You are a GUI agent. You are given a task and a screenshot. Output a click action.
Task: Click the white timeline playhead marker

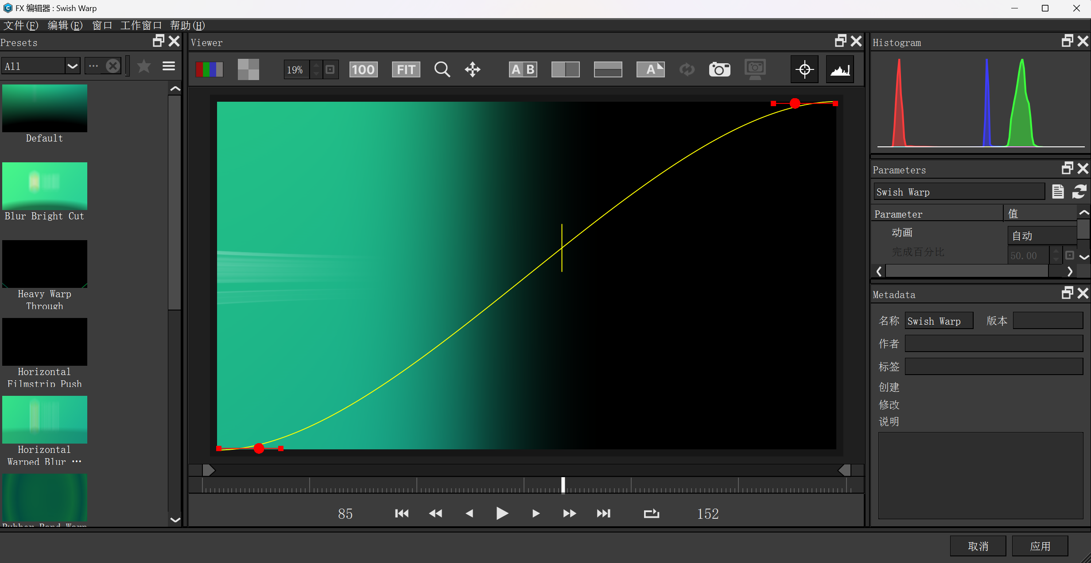(x=563, y=485)
